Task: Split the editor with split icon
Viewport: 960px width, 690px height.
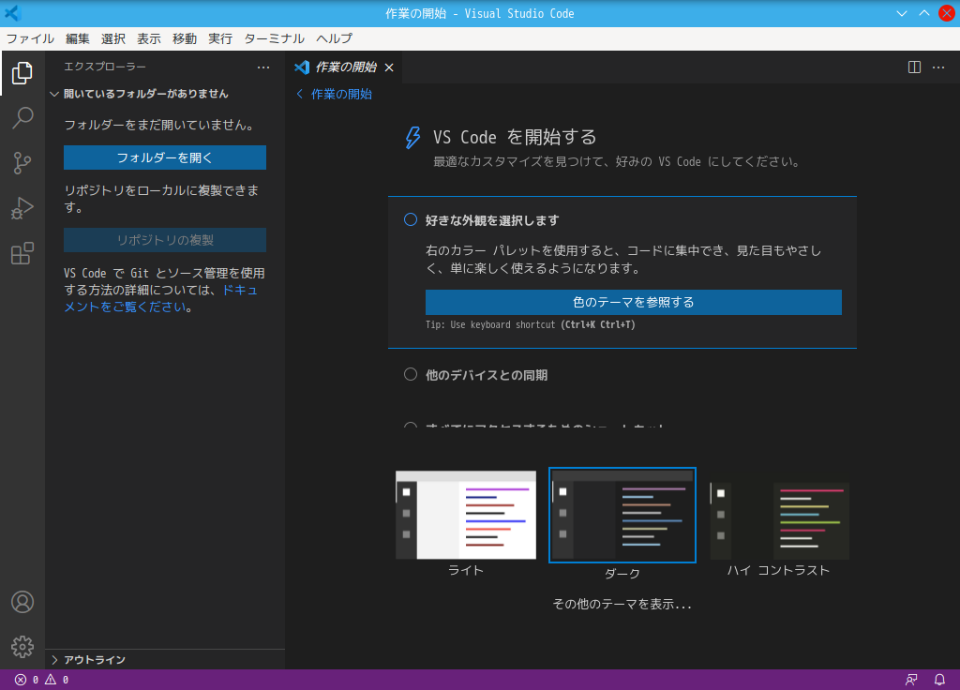Action: pyautogui.click(x=914, y=67)
